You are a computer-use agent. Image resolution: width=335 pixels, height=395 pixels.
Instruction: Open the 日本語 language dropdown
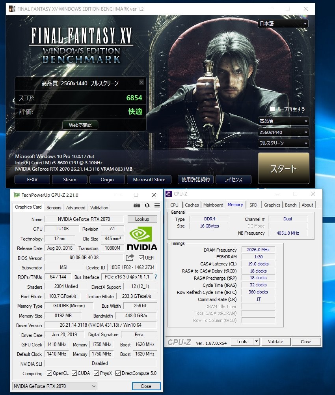pos(283,24)
